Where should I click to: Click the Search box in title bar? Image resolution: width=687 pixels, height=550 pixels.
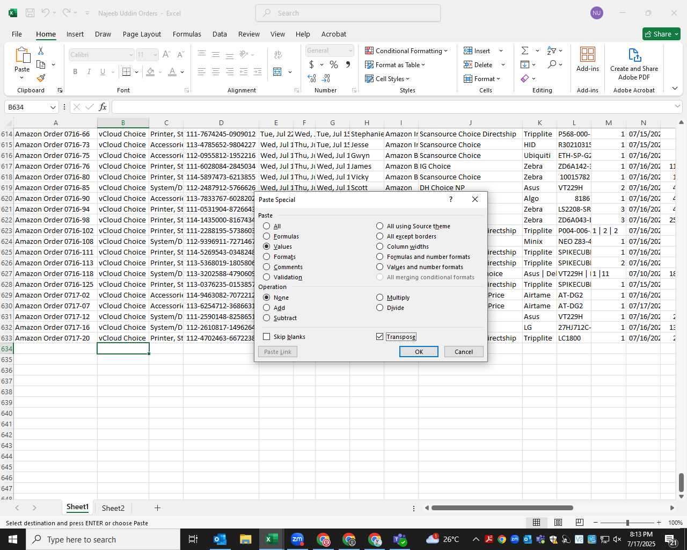coord(348,13)
